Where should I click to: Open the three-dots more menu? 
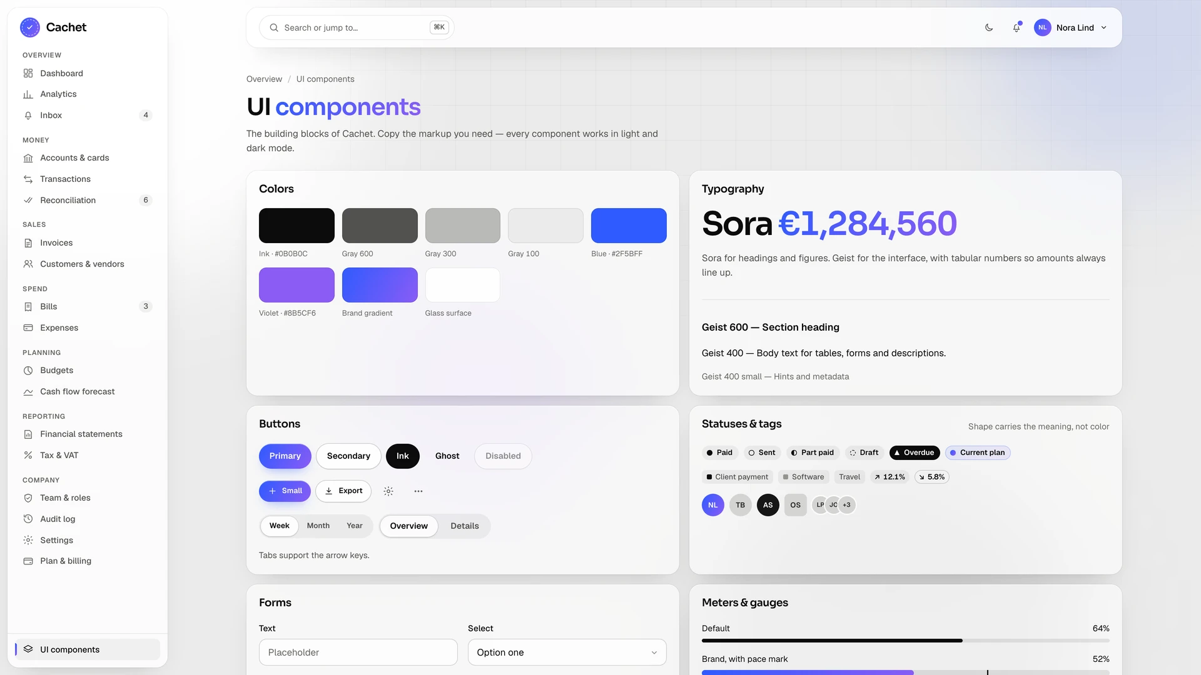click(x=418, y=491)
